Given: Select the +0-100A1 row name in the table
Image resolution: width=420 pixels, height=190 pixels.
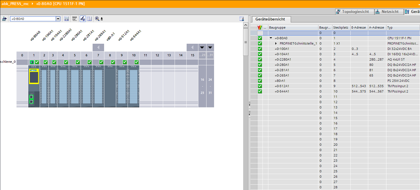Looking at the screenshot, I should tap(282, 49).
